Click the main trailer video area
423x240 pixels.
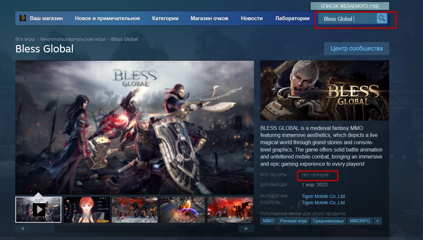click(135, 127)
